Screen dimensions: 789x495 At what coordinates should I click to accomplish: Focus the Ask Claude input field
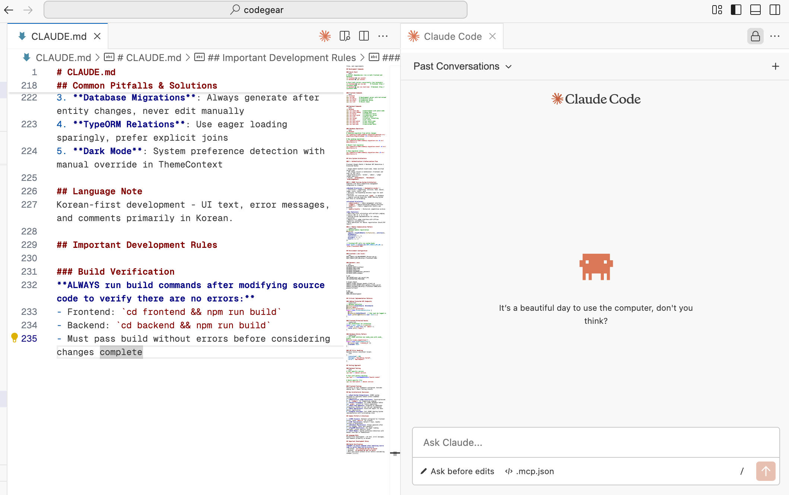595,443
